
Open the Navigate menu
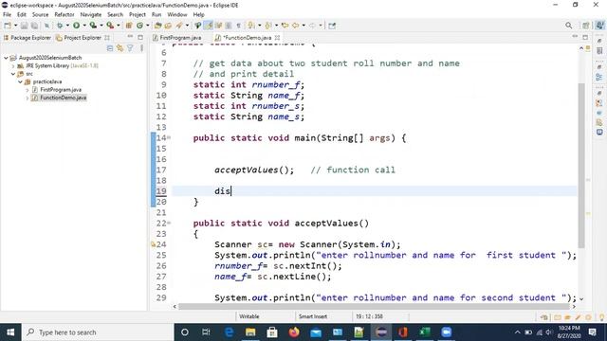pos(91,15)
